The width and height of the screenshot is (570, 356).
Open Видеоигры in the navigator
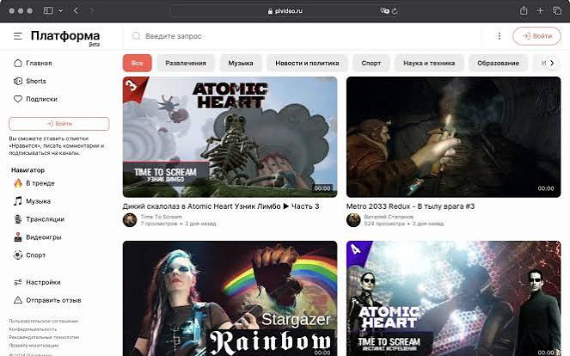click(x=44, y=237)
